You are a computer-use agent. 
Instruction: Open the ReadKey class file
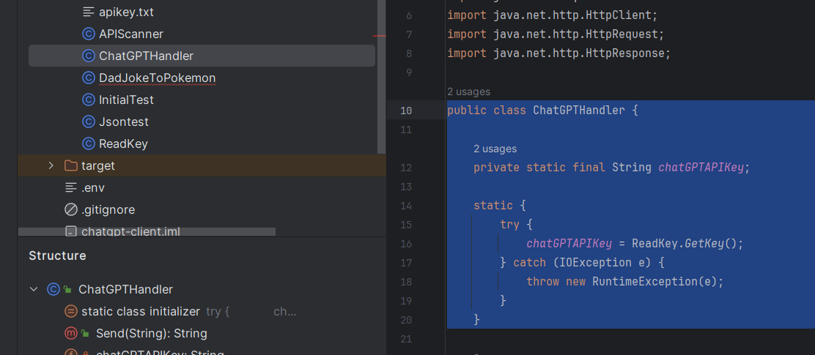coord(124,143)
